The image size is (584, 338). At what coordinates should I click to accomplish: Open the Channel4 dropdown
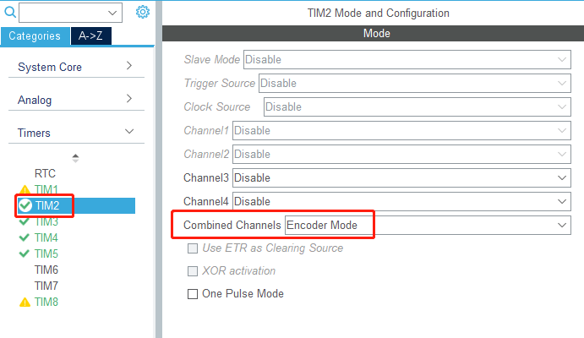point(401,201)
